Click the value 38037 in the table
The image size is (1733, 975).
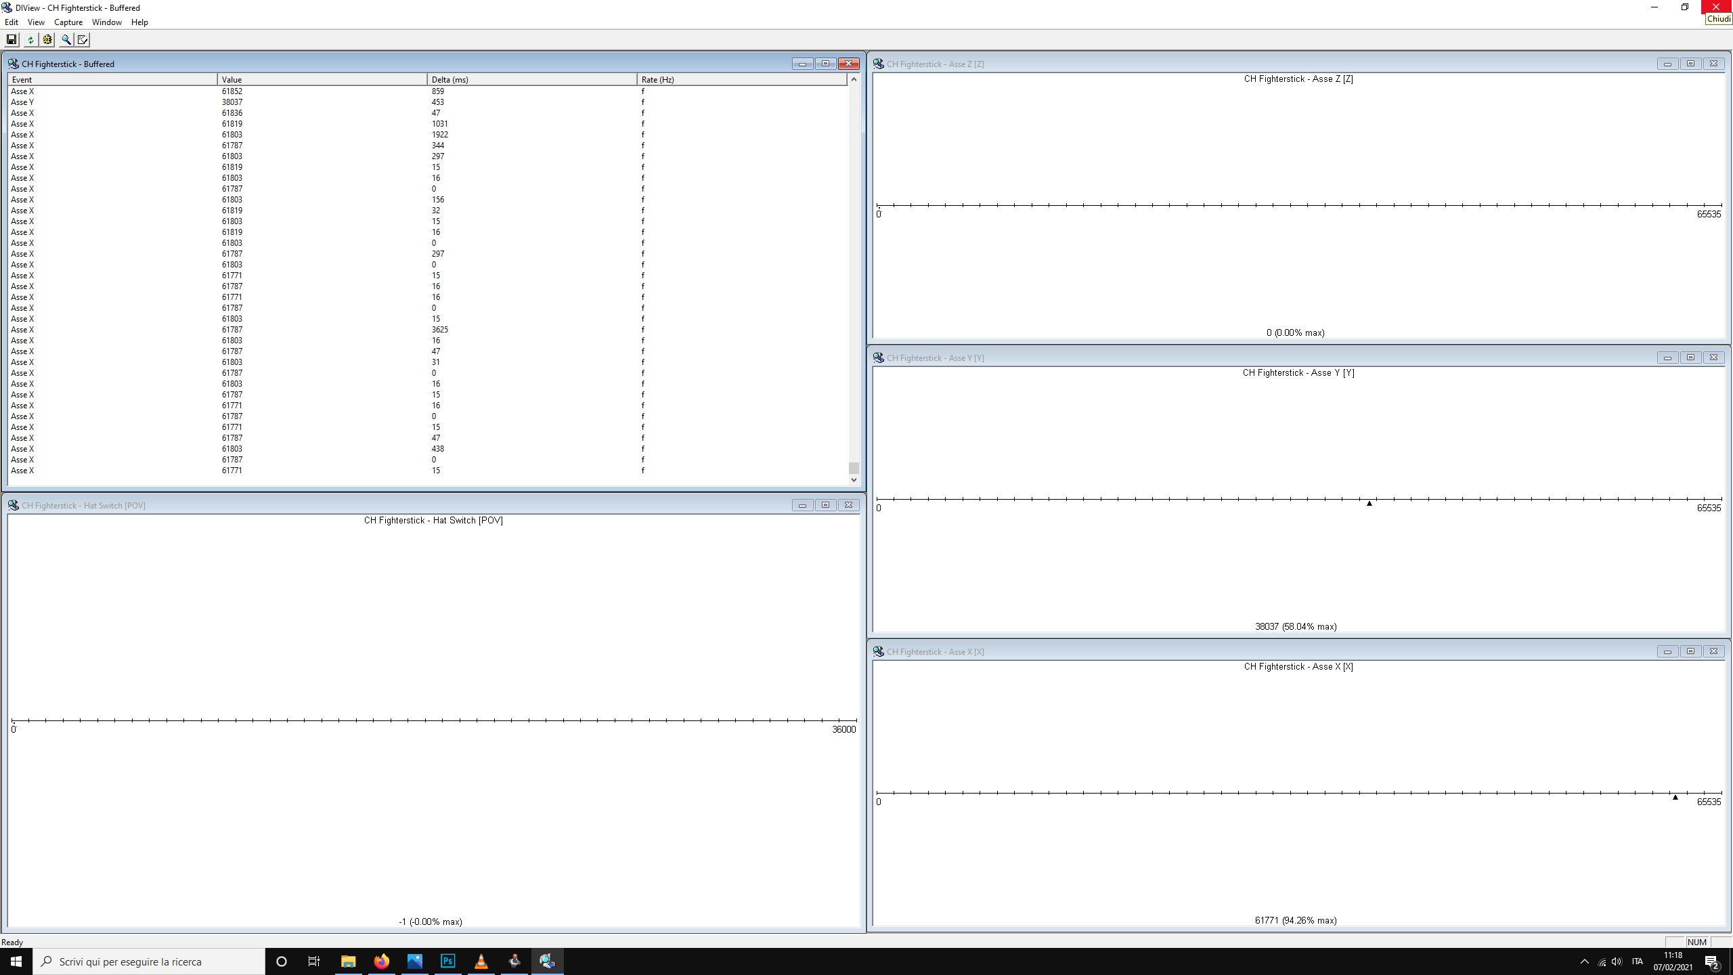pyautogui.click(x=232, y=102)
